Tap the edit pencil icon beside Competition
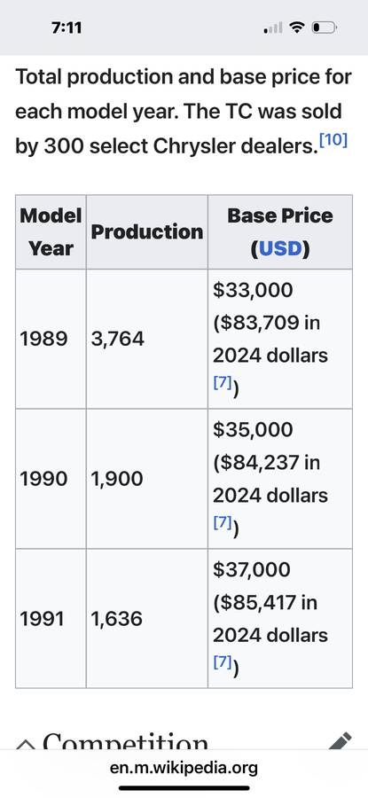The height and width of the screenshot is (798, 368). pyautogui.click(x=340, y=740)
